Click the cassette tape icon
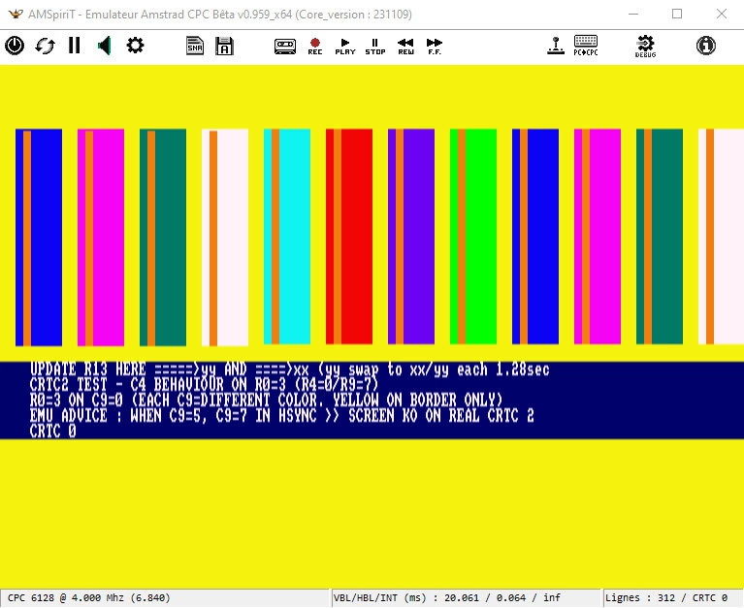This screenshot has width=744, height=608. pyautogui.click(x=285, y=47)
